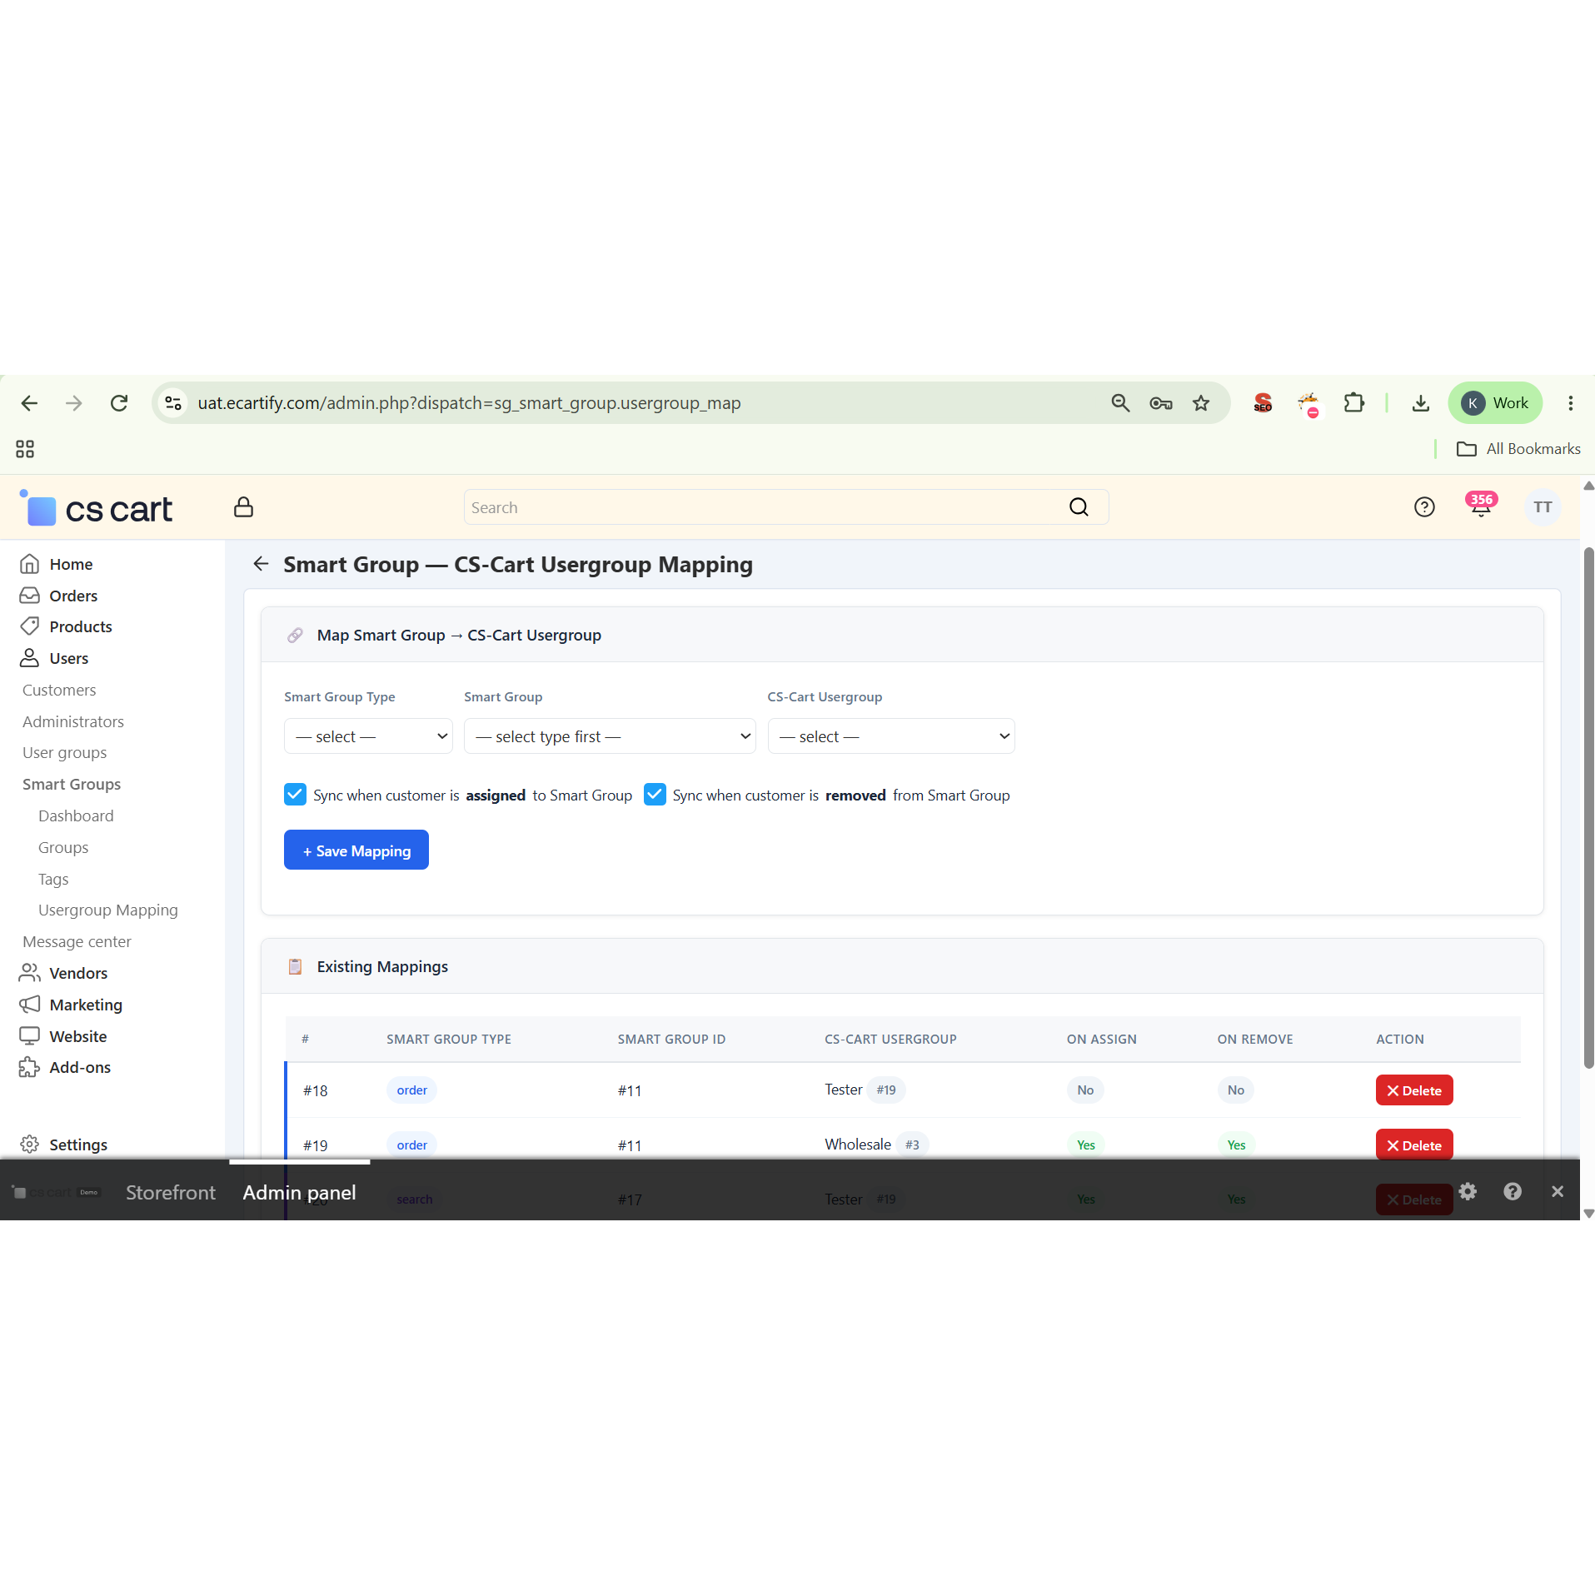Viewport: 1595px width, 1596px height.
Task: Open the browser downloads icon
Action: [x=1421, y=403]
